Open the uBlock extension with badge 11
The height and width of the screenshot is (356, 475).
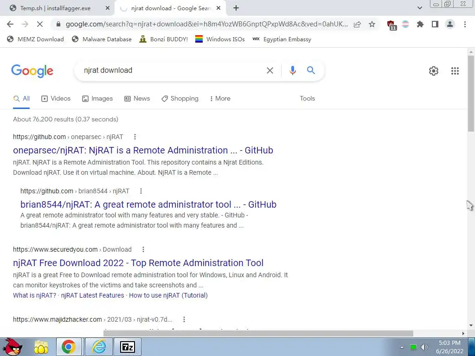coord(392,25)
